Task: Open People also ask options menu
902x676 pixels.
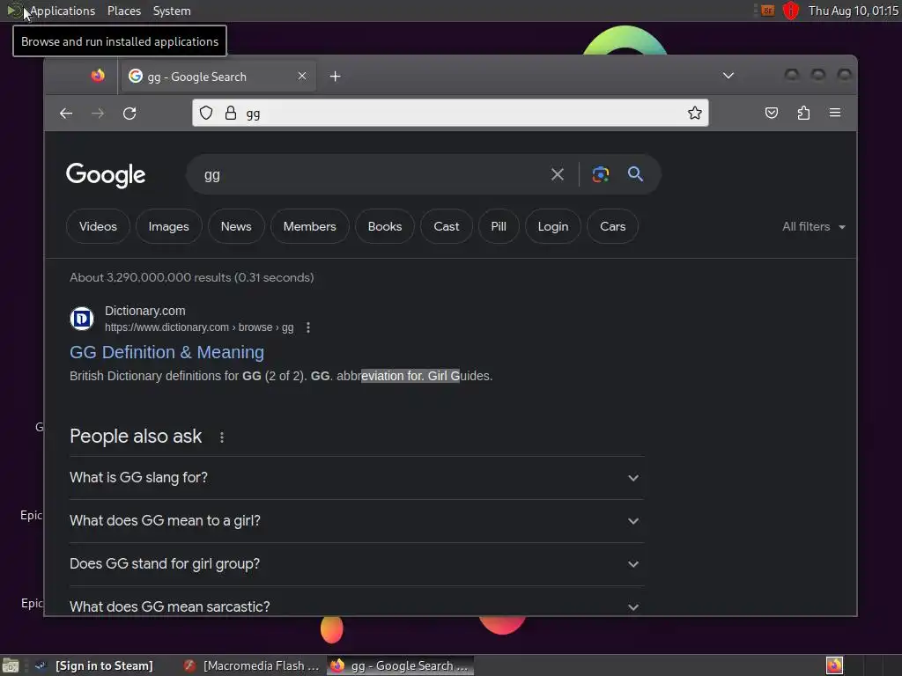Action: 222,437
